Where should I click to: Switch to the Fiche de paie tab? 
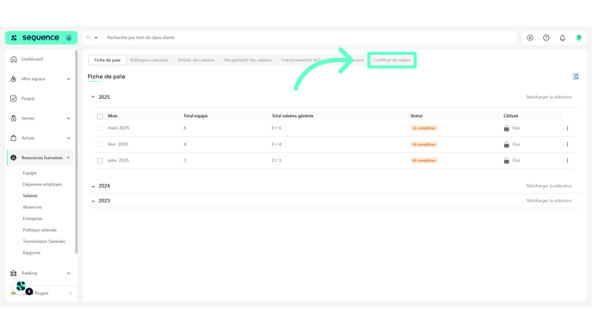pyautogui.click(x=108, y=60)
